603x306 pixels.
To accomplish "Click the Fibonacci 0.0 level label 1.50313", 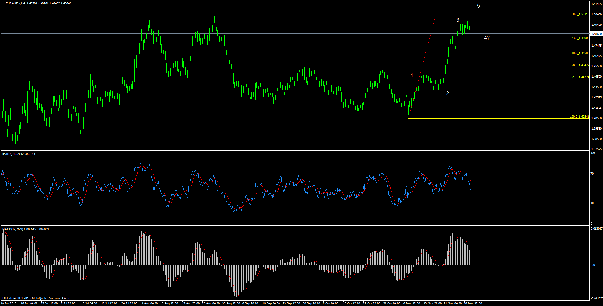I will click(581, 14).
